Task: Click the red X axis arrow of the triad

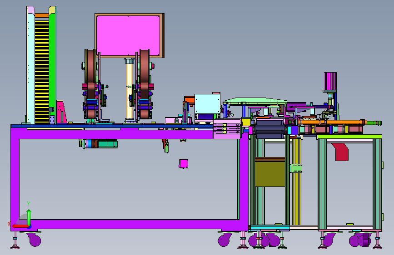Action: 20,226
